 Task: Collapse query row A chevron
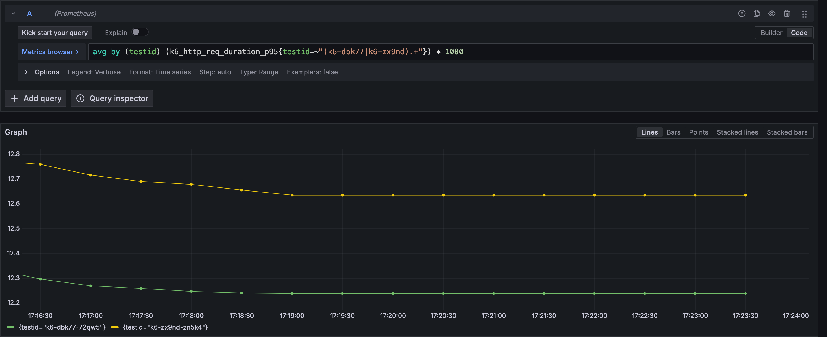13,13
